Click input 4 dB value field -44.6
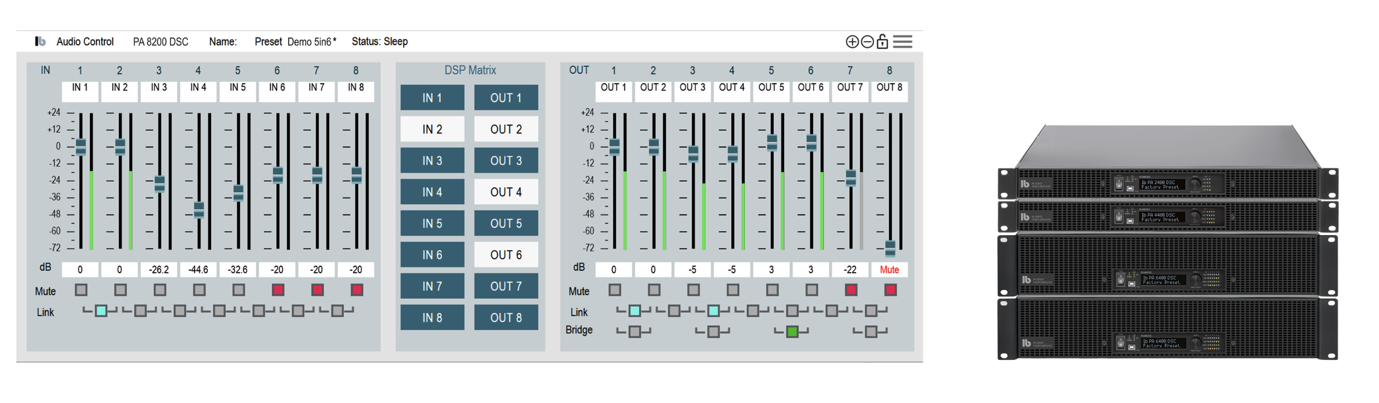 click(x=198, y=269)
